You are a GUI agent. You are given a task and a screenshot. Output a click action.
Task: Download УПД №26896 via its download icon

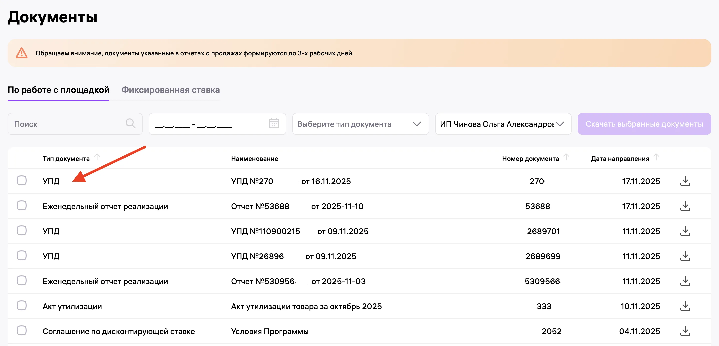pyautogui.click(x=686, y=256)
